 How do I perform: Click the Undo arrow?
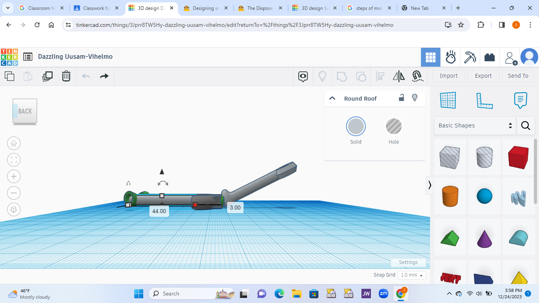pos(86,76)
